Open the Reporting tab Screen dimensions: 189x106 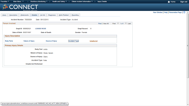click(75, 15)
